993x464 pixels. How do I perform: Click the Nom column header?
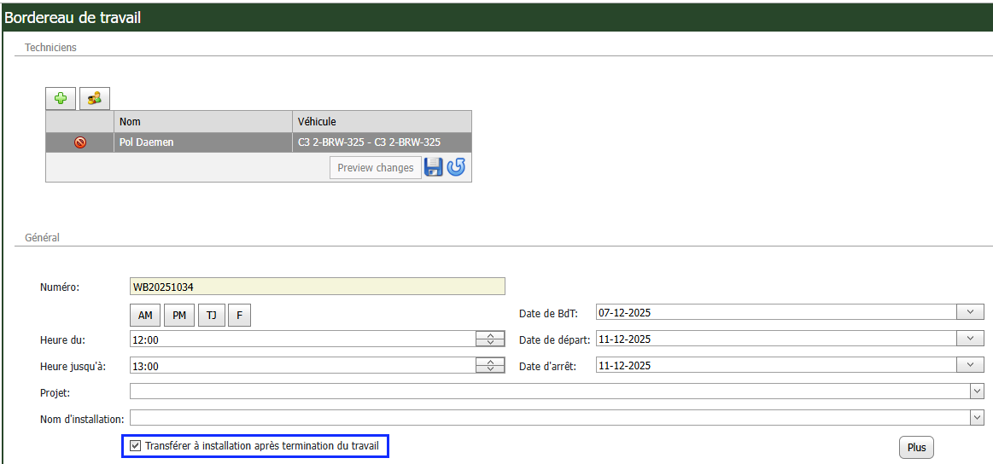(x=203, y=121)
